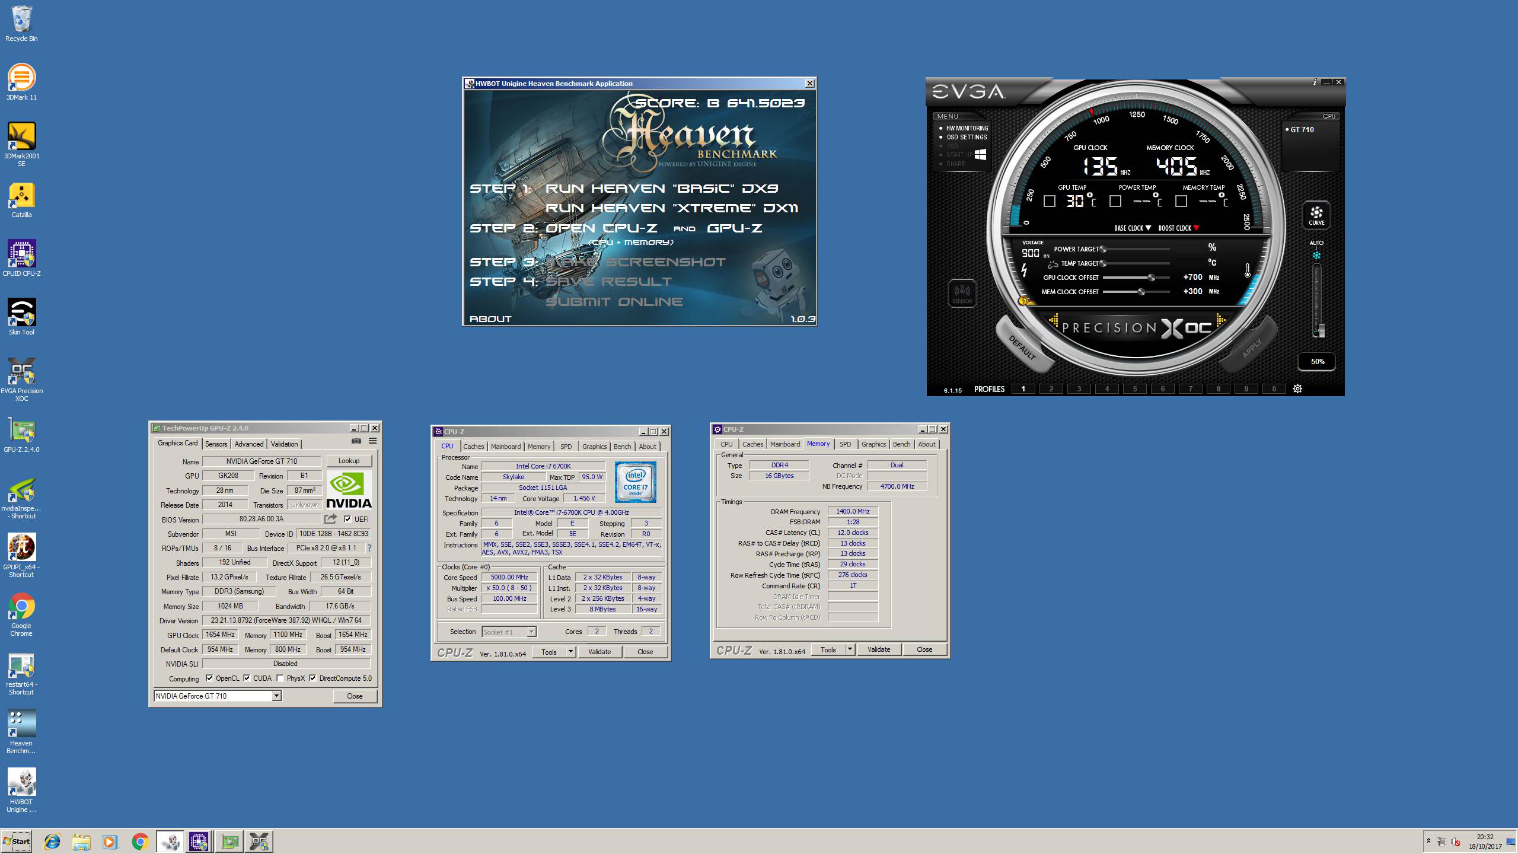Toggle the AUTO fan indicator in Precision XOC

tap(1316, 256)
